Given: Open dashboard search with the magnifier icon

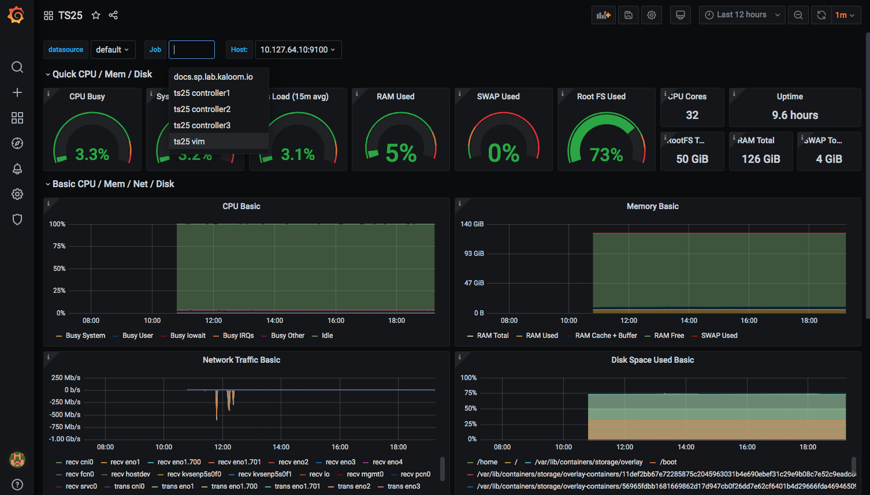Looking at the screenshot, I should pos(17,67).
